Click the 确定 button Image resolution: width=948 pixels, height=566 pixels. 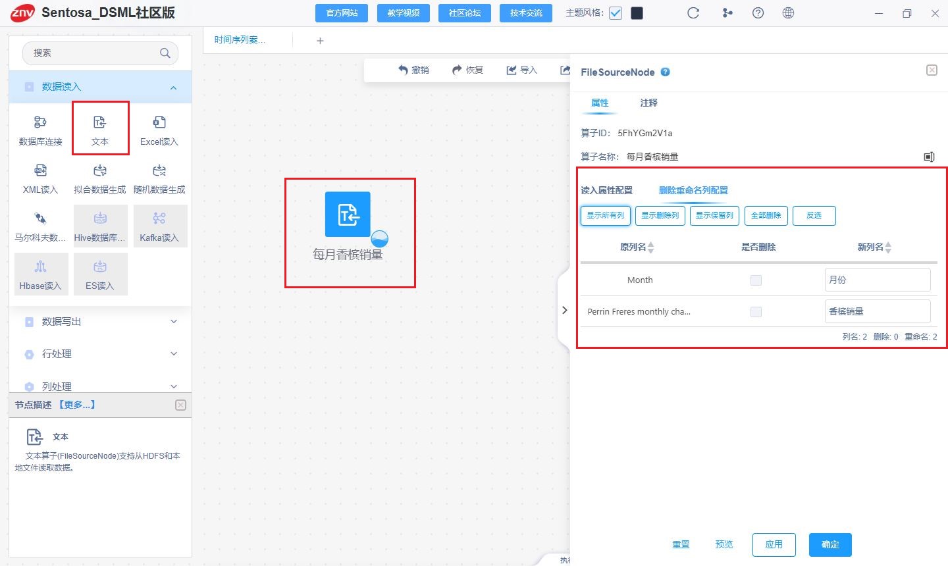pos(830,544)
